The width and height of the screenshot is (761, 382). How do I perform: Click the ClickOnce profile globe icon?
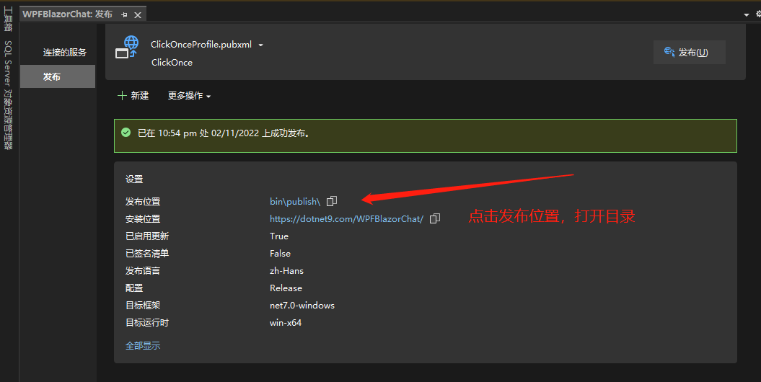pyautogui.click(x=127, y=47)
